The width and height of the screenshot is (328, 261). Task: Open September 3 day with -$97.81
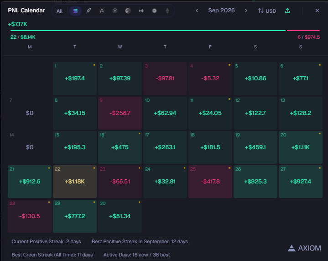165,78
